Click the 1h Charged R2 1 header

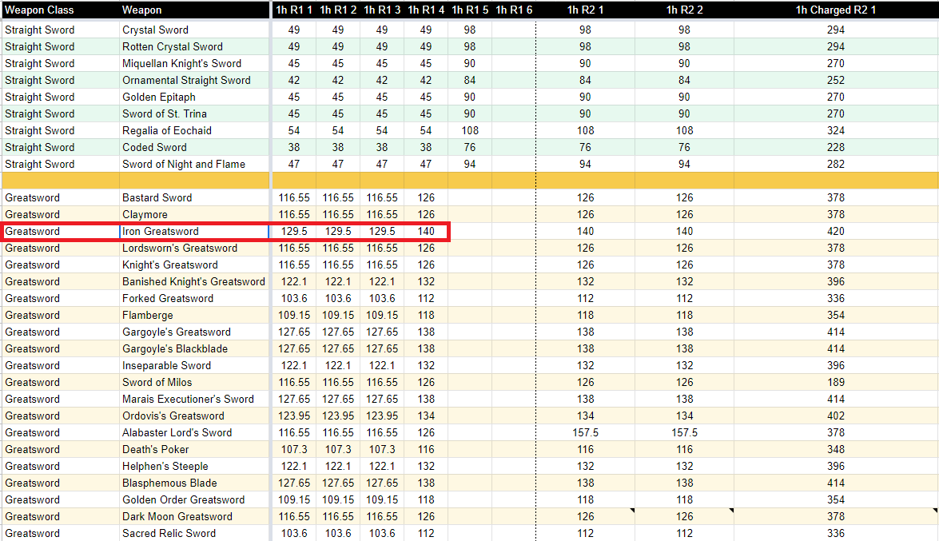pos(835,10)
